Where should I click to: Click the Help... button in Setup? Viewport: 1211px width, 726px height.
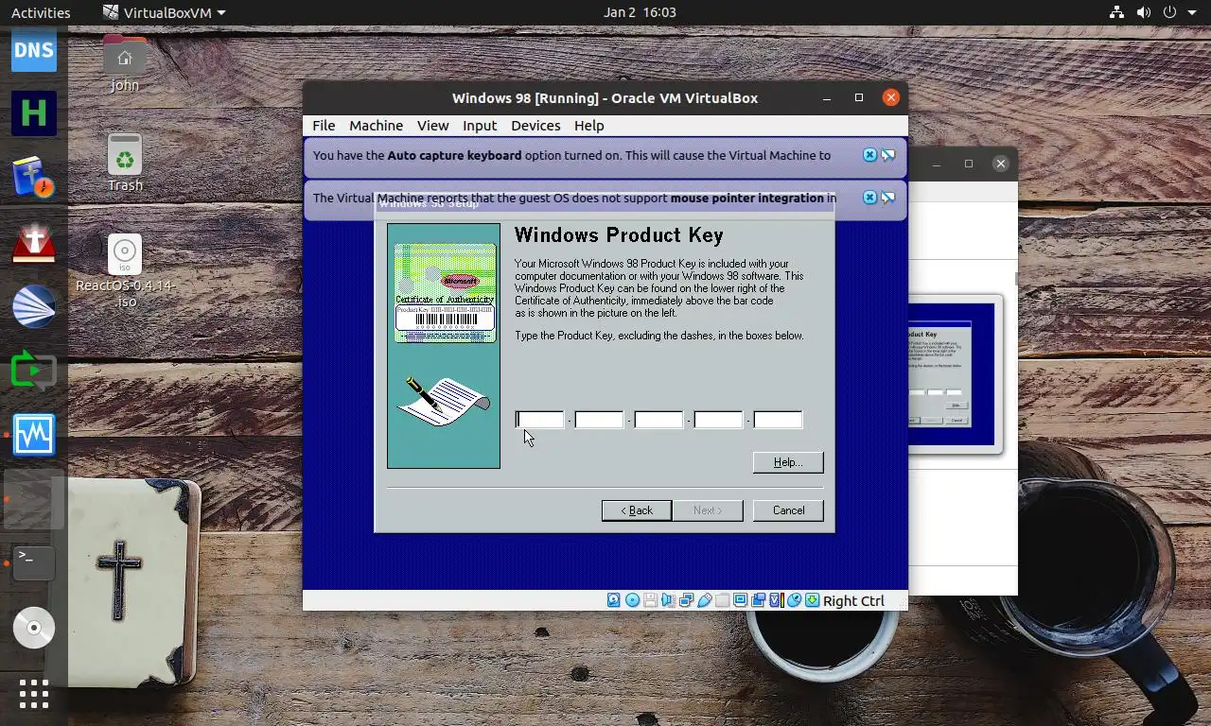[788, 462]
